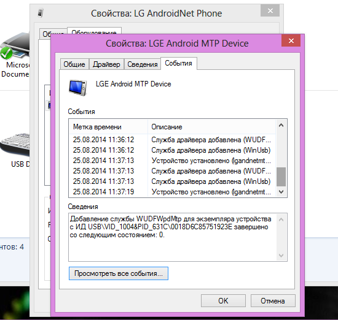Click the events list scroll up arrow
This screenshot has height=320, width=338.
tap(281, 125)
